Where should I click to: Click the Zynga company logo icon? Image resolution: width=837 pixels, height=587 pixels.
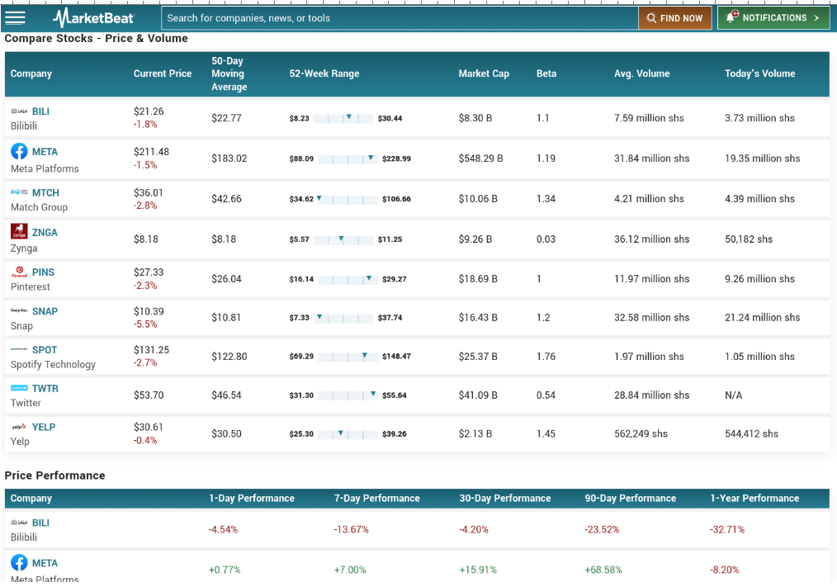click(x=19, y=231)
